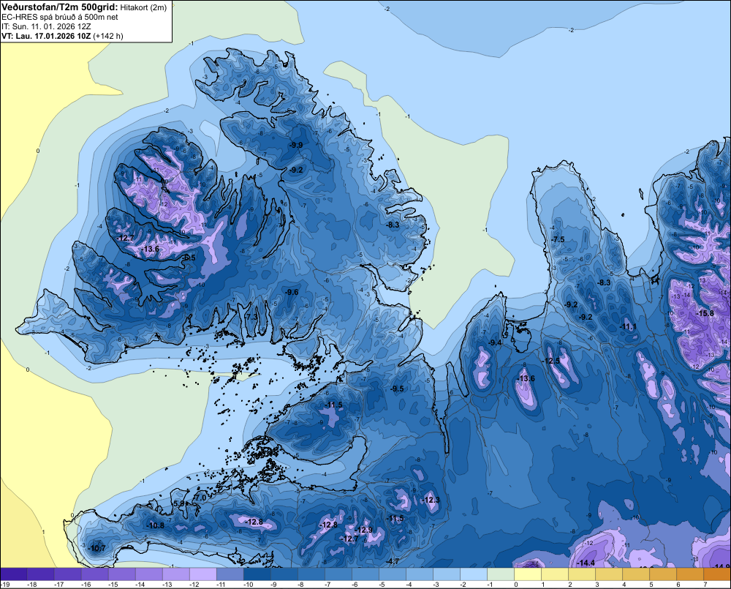The width and height of the screenshot is (731, 589).
Task: Click the -9.4 temperature label
Action: click(495, 342)
